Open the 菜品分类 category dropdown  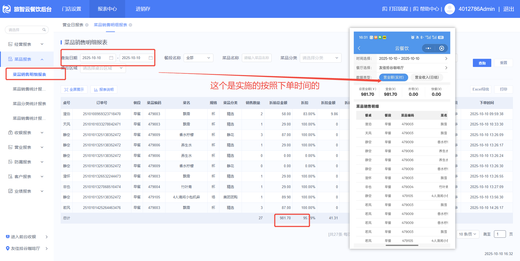[320, 58]
